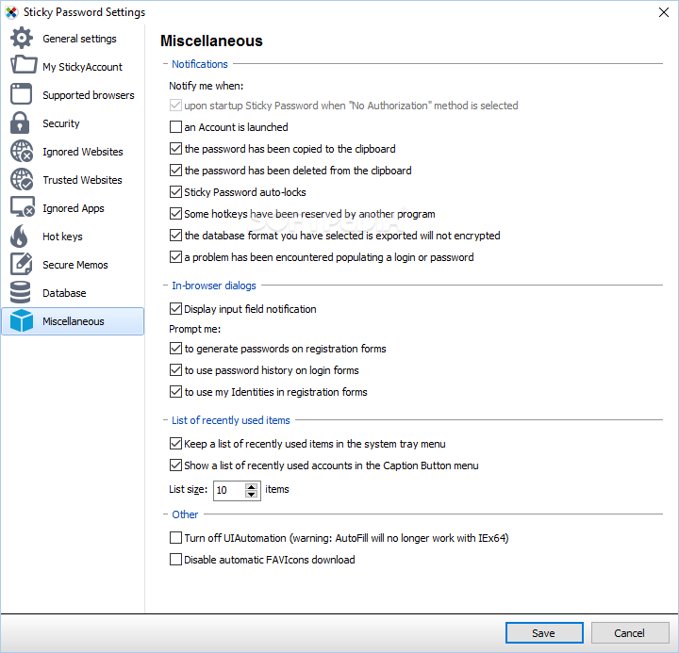Open General settings page
This screenshot has width=679, height=653.
coord(79,39)
